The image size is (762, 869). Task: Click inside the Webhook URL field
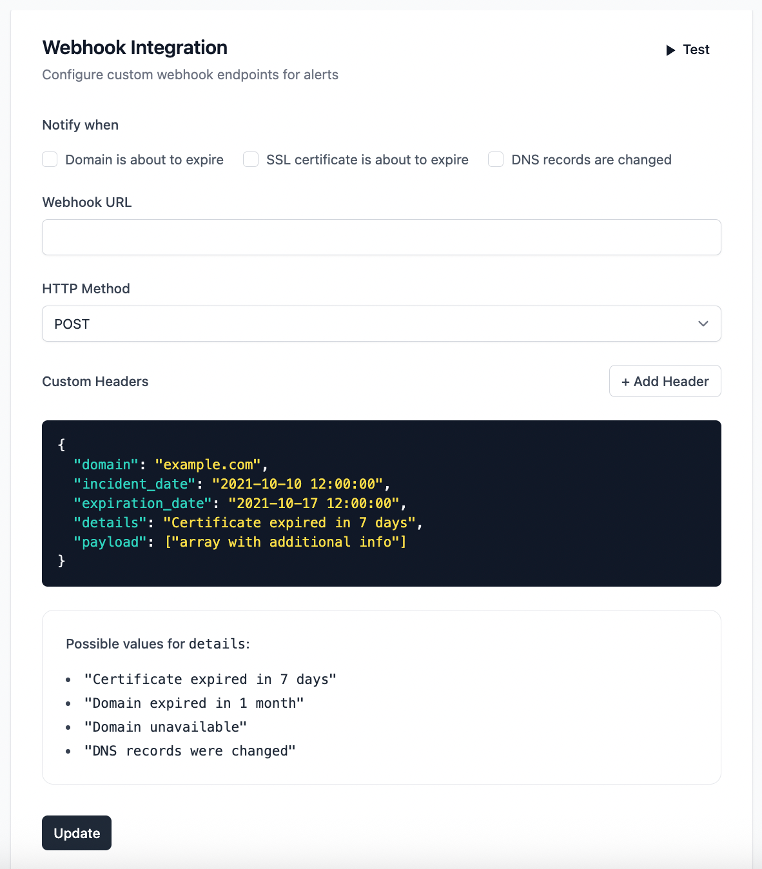(381, 237)
